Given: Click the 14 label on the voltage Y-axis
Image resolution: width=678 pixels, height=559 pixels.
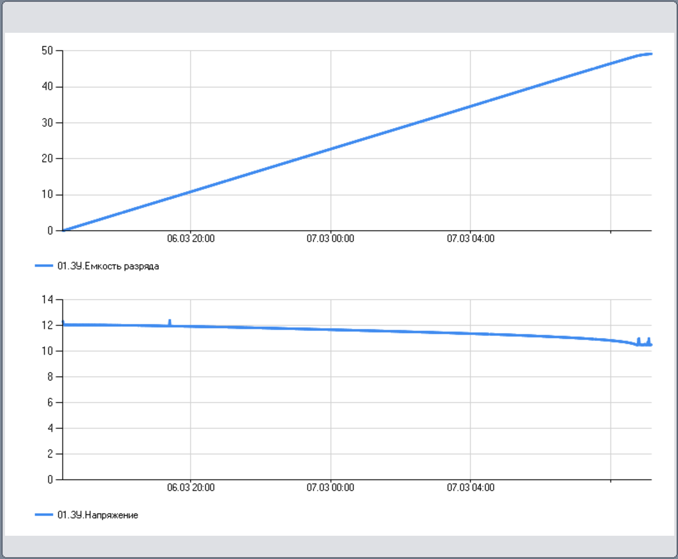Looking at the screenshot, I should click(47, 300).
